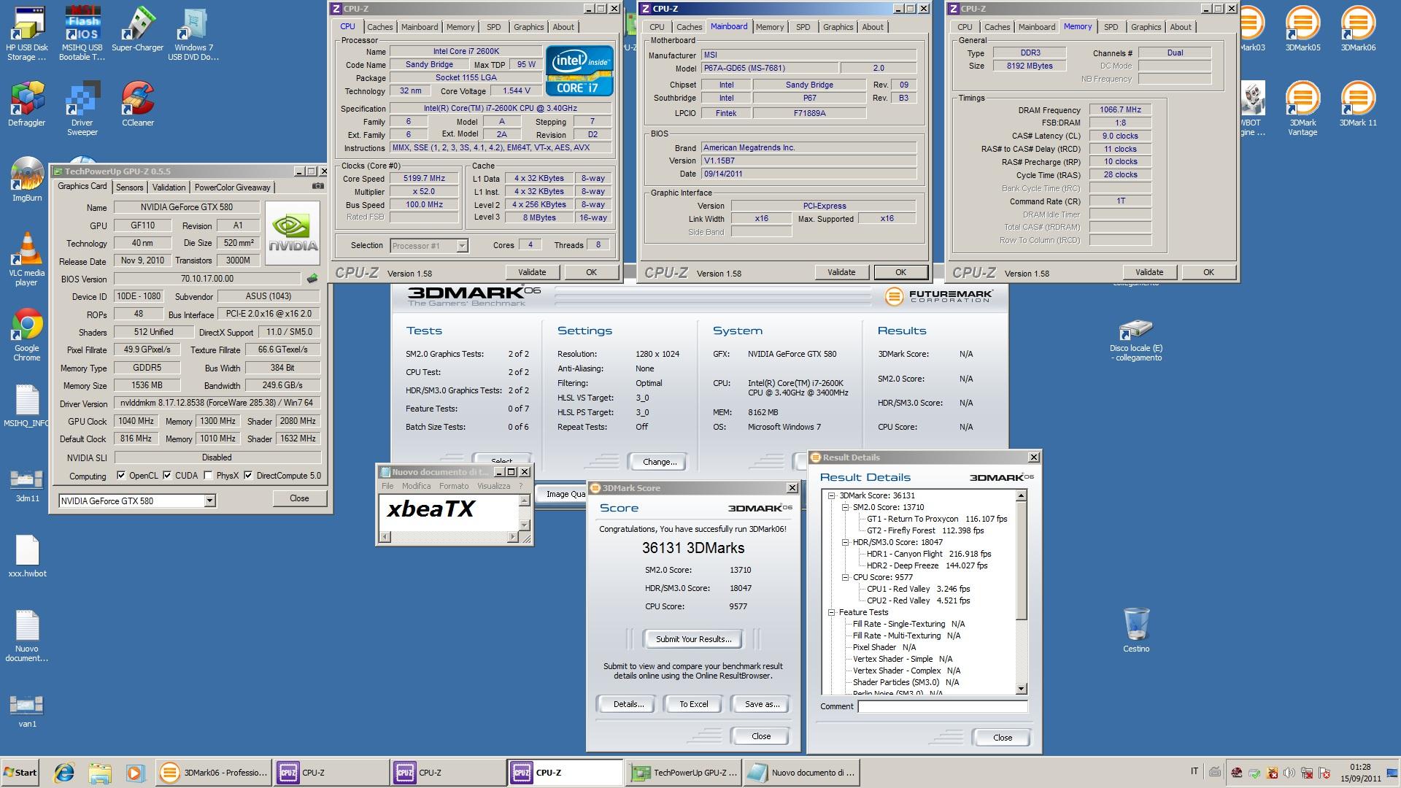
Task: Open Cestino recycle bin icon
Action: click(1136, 630)
